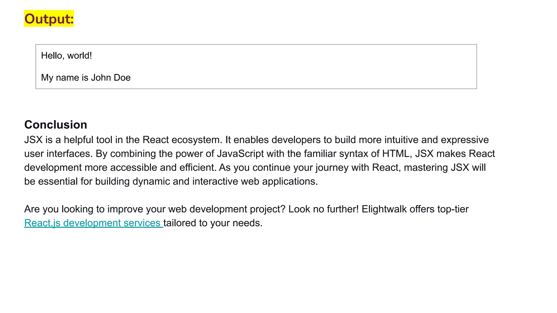Click the phrase "intuitive and expressive"
The height and width of the screenshot is (313, 557).
click(437, 140)
